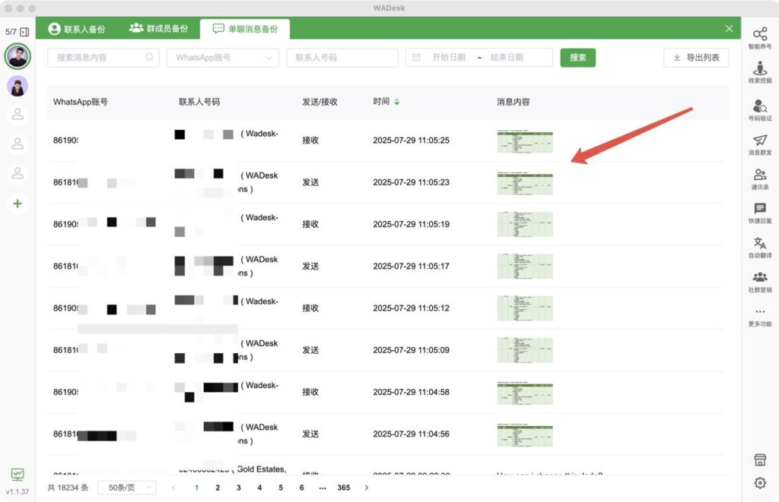This screenshot has height=502, width=779.
Task: Select the first empty account slot icon
Action: click(17, 115)
